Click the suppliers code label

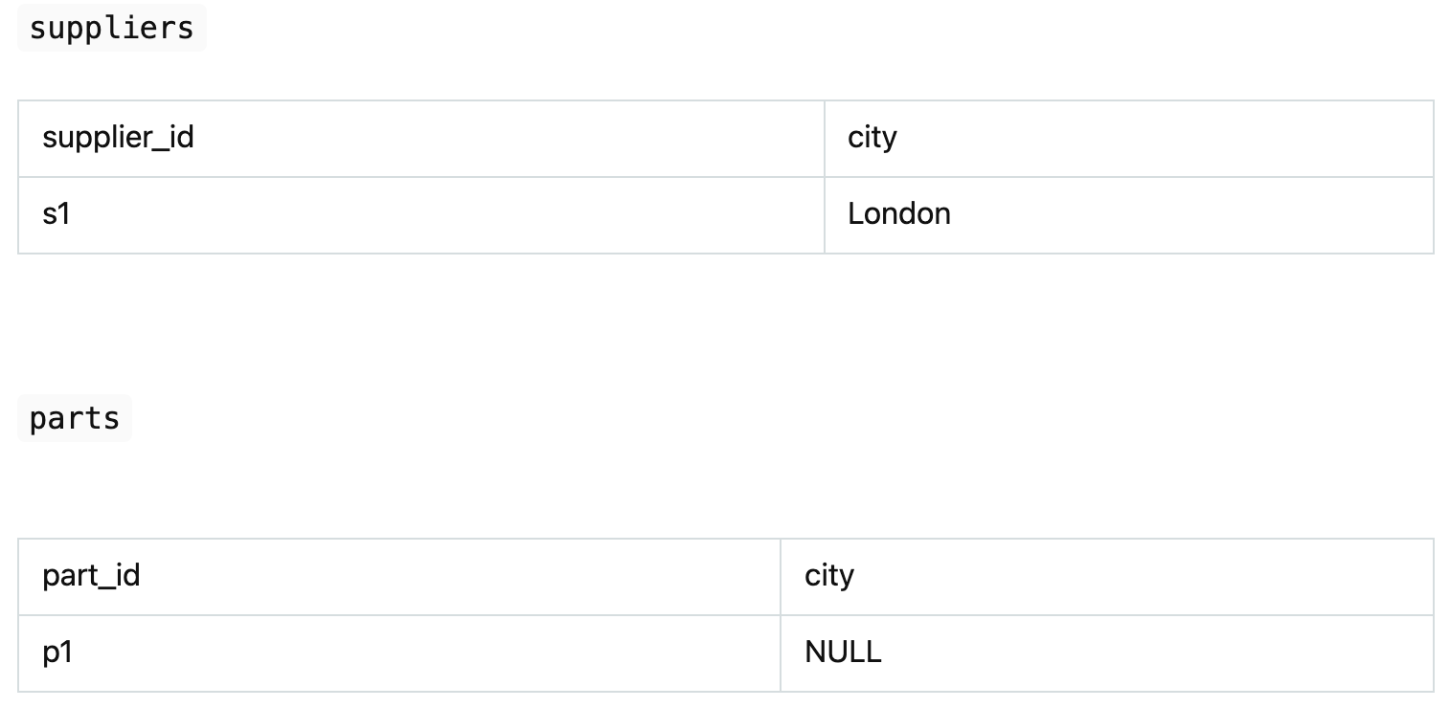tap(111, 28)
